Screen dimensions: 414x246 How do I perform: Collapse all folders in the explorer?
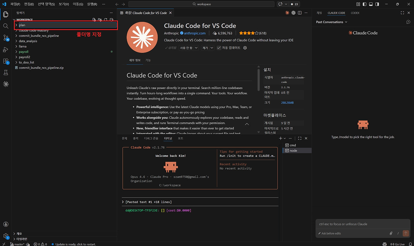[x=112, y=20]
